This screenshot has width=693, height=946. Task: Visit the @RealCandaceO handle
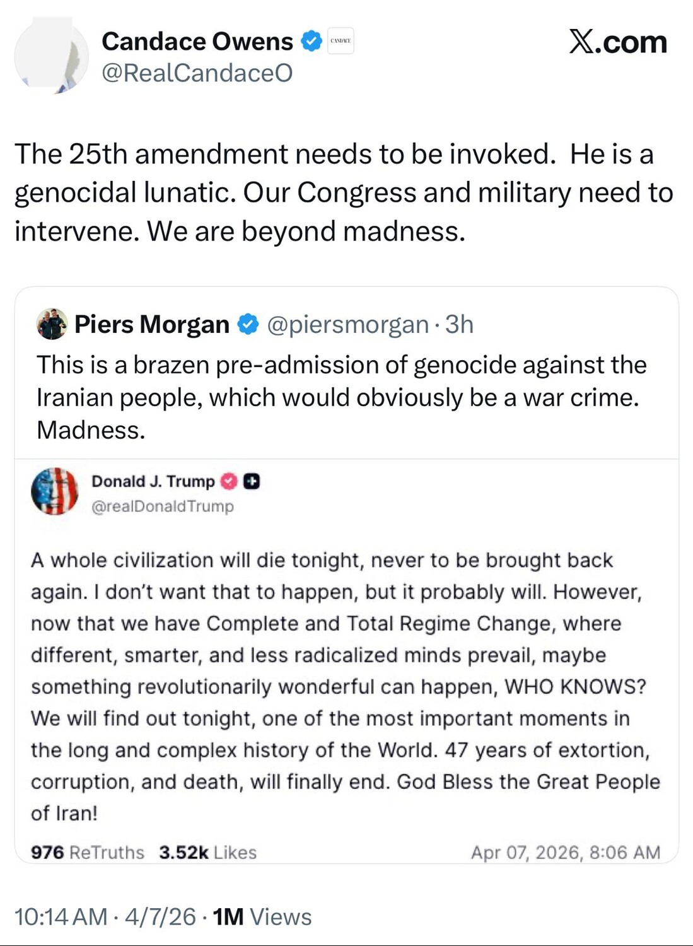click(x=197, y=73)
